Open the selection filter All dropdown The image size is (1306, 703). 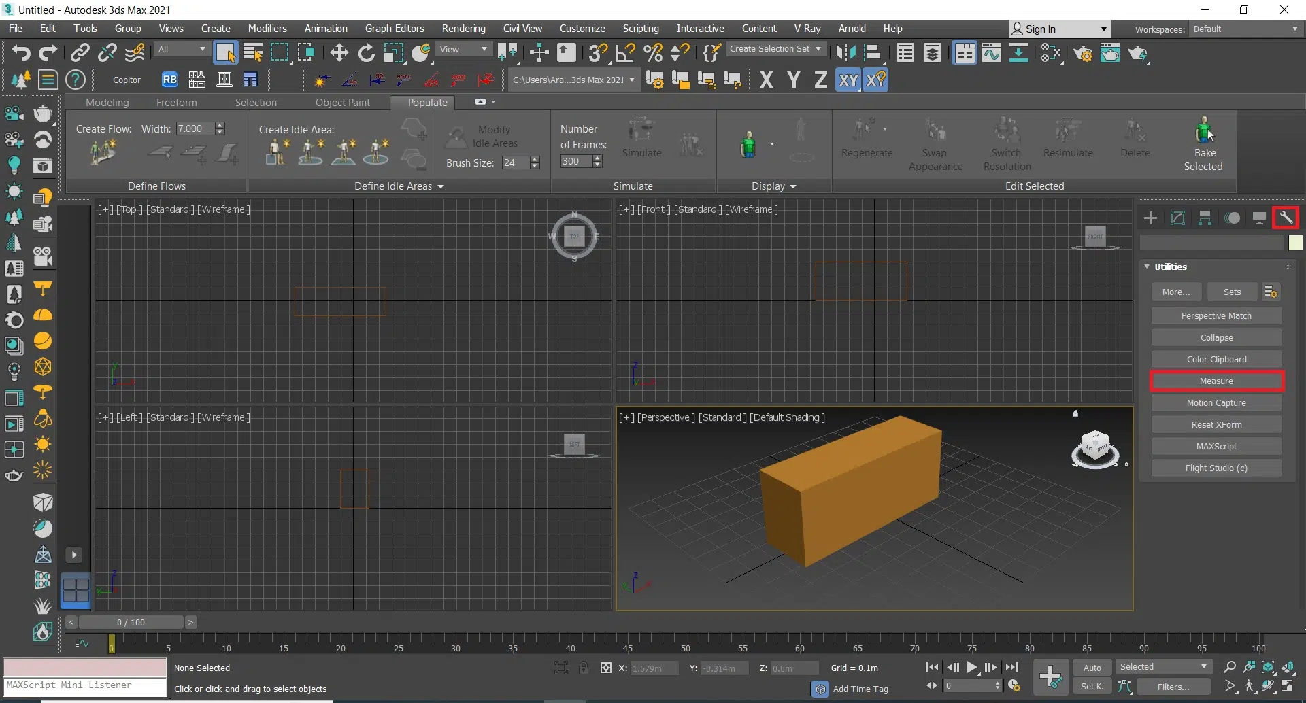181,50
